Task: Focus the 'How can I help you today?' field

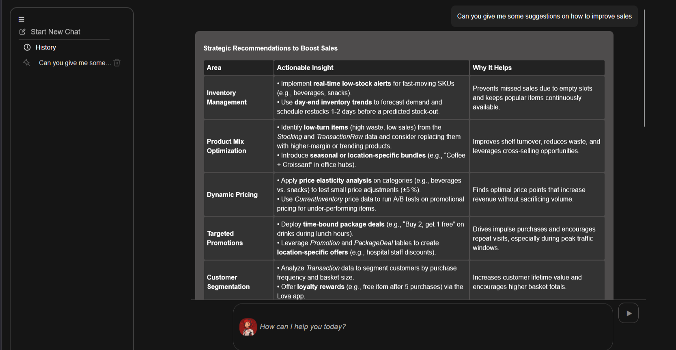Action: (423, 326)
